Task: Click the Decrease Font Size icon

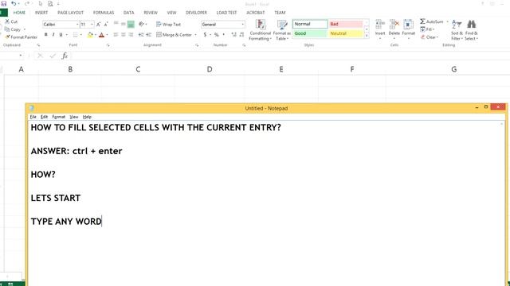Action: click(106, 25)
